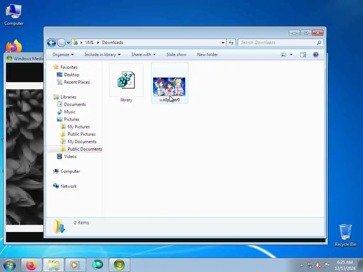Open the Music library
This screenshot has width=363, height=272.
(x=70, y=112)
